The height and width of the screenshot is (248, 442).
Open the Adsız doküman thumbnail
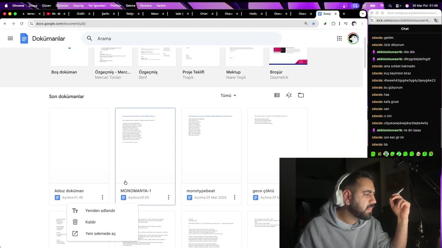tap(79, 146)
